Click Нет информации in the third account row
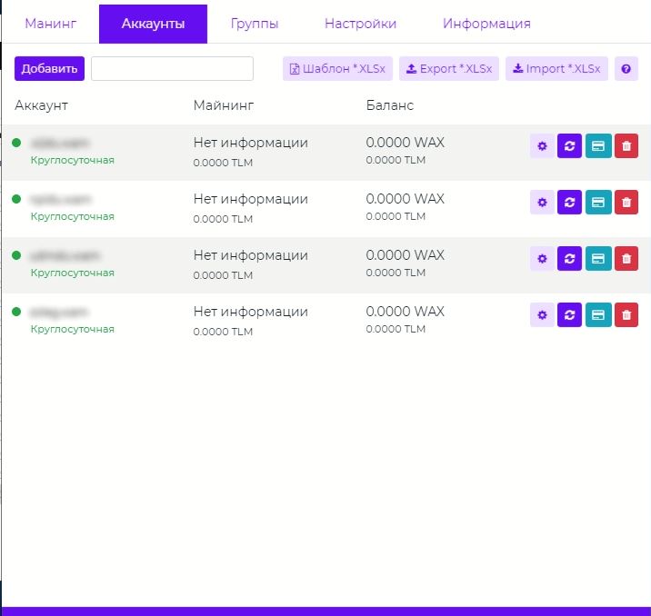 coord(251,255)
